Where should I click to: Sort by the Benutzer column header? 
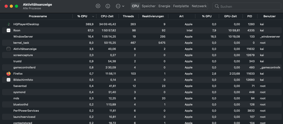click(269, 16)
